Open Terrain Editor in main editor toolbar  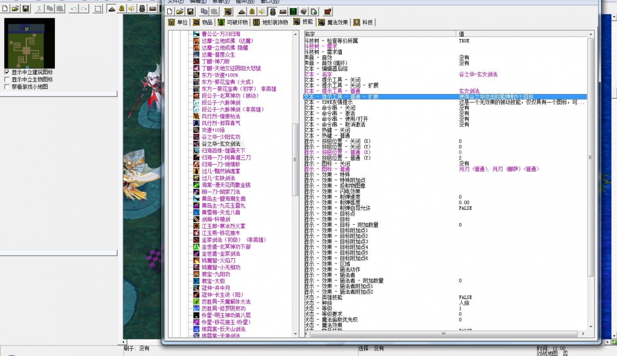pyautogui.click(x=111, y=9)
